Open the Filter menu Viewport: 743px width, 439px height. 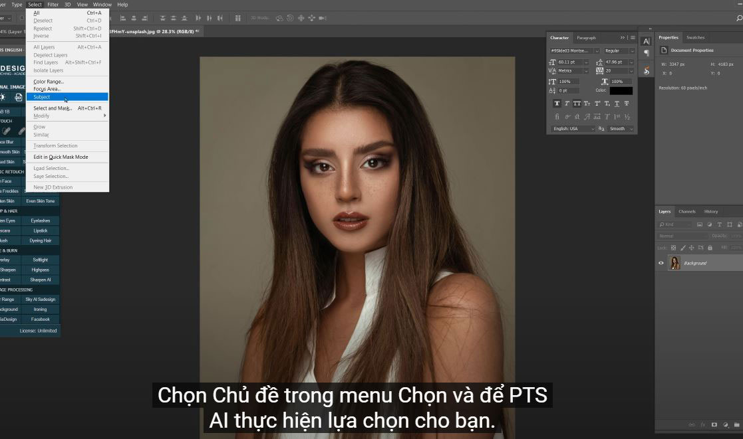53,5
